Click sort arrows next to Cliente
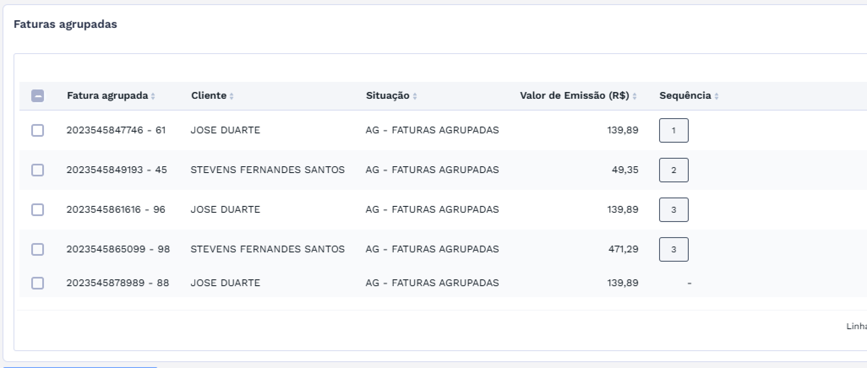Viewport: 867px width, 368px height. pyautogui.click(x=232, y=96)
